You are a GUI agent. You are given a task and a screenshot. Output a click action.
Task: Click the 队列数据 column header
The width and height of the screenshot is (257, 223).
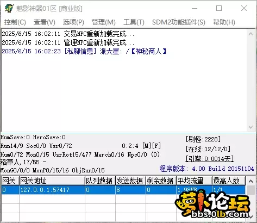click(x=100, y=181)
